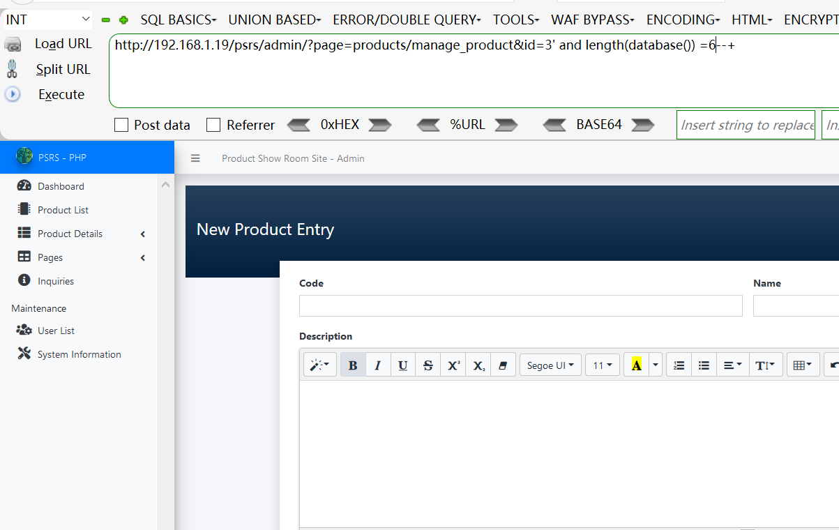The width and height of the screenshot is (839, 530).
Task: Click into the Description editor area
Action: tap(569, 453)
